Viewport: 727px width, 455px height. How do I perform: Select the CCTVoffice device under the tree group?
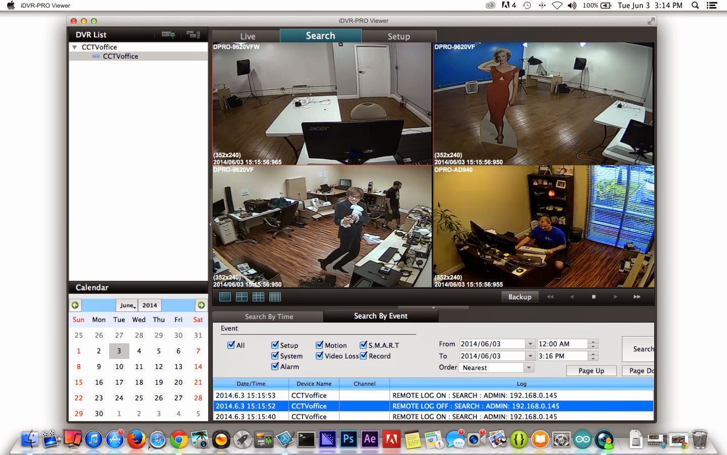tap(120, 56)
